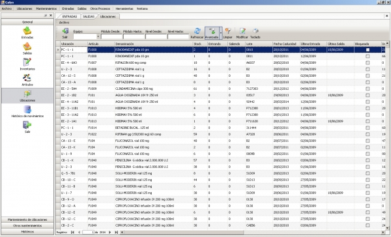Click the Modificar toolbar icon
Image resolution: width=391 pixels, height=237 pixels.
click(242, 33)
